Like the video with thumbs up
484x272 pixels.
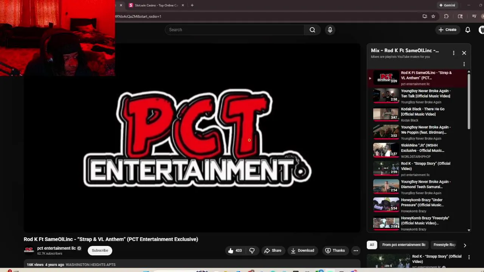click(x=236, y=250)
